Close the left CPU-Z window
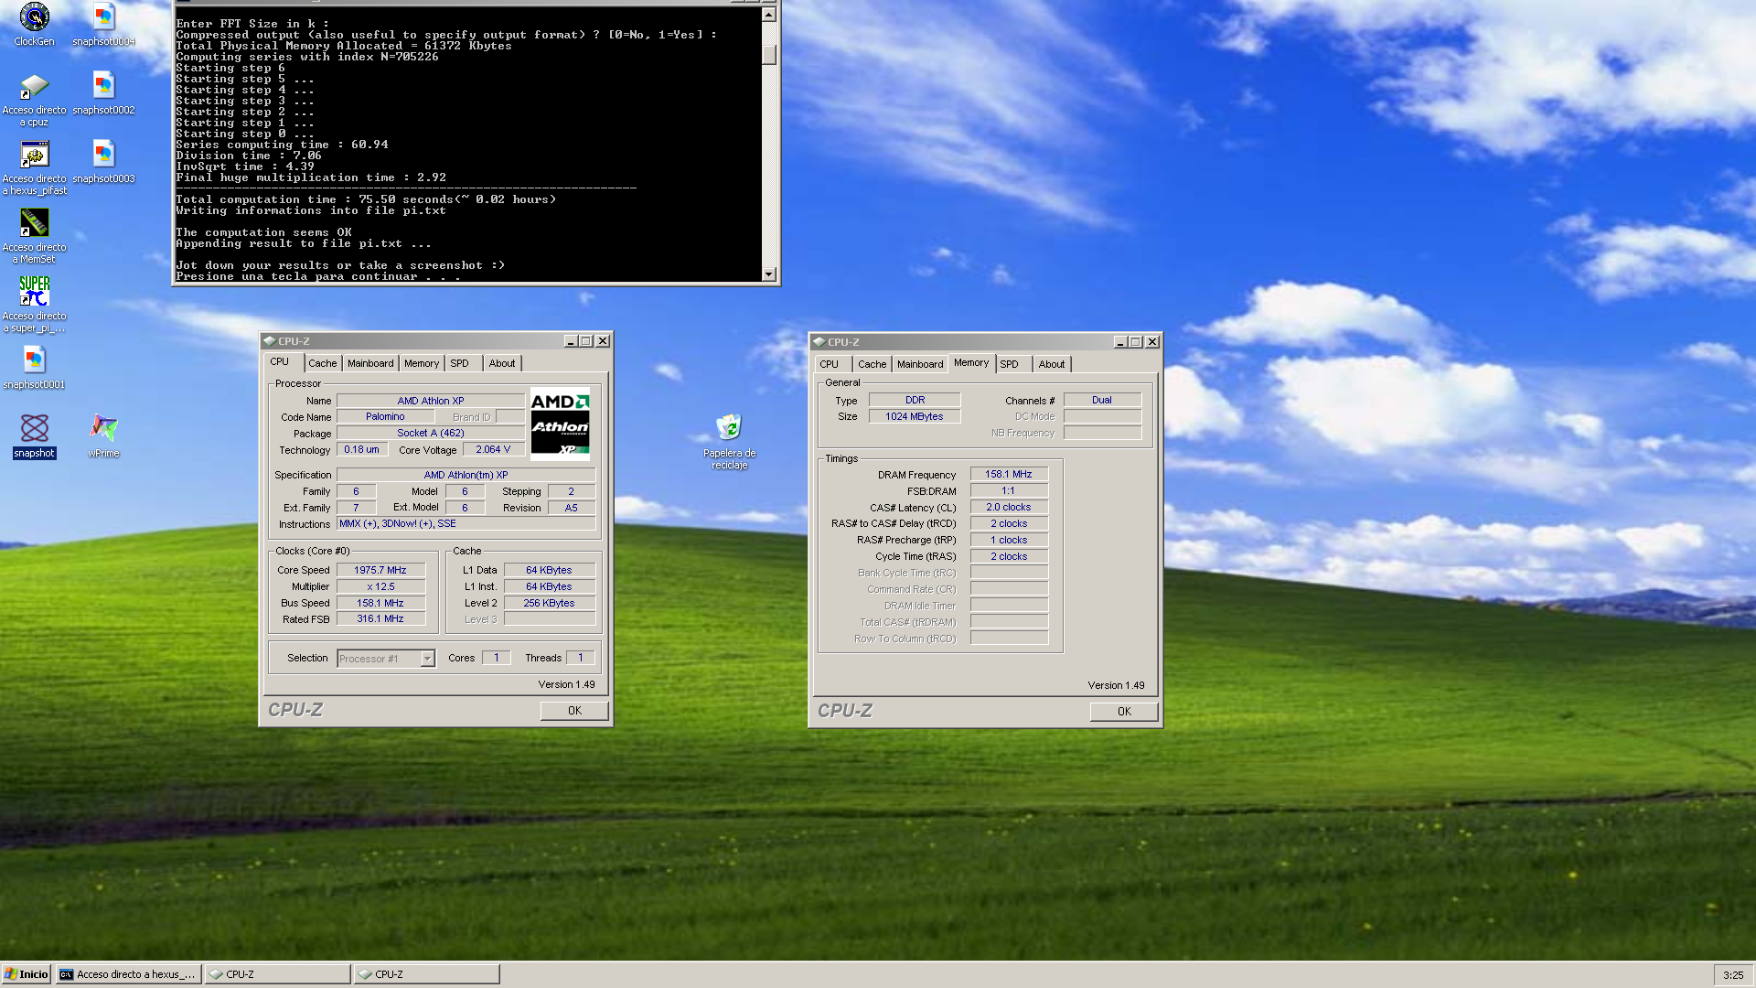The image size is (1756, 988). tap(603, 341)
